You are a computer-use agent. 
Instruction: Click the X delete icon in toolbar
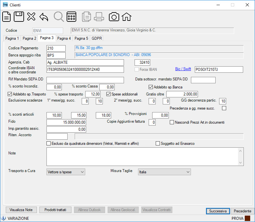(31, 17)
